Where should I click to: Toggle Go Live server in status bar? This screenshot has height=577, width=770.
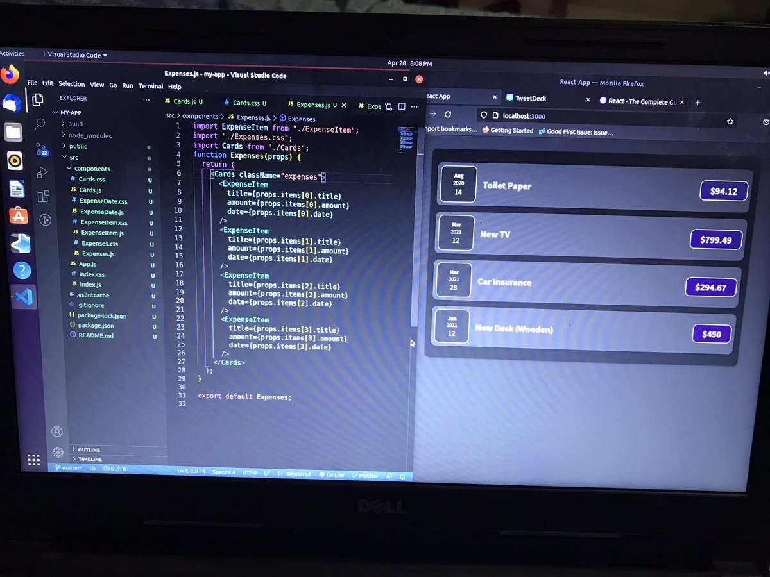[x=332, y=475]
